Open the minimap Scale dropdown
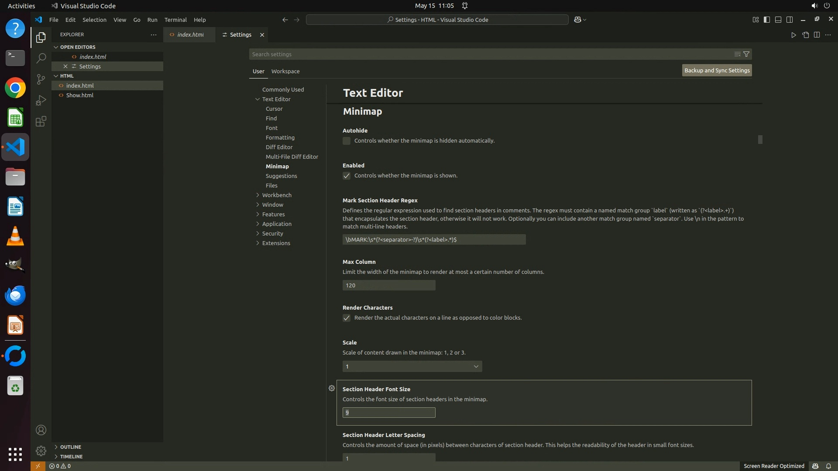 (x=412, y=366)
